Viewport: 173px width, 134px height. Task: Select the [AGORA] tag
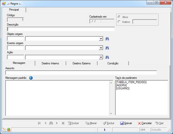[x=121, y=85]
